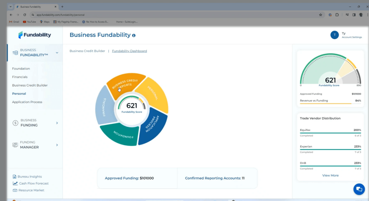Open Cash Flow Forecast link
Screen dimensions: 369x201
34,184
